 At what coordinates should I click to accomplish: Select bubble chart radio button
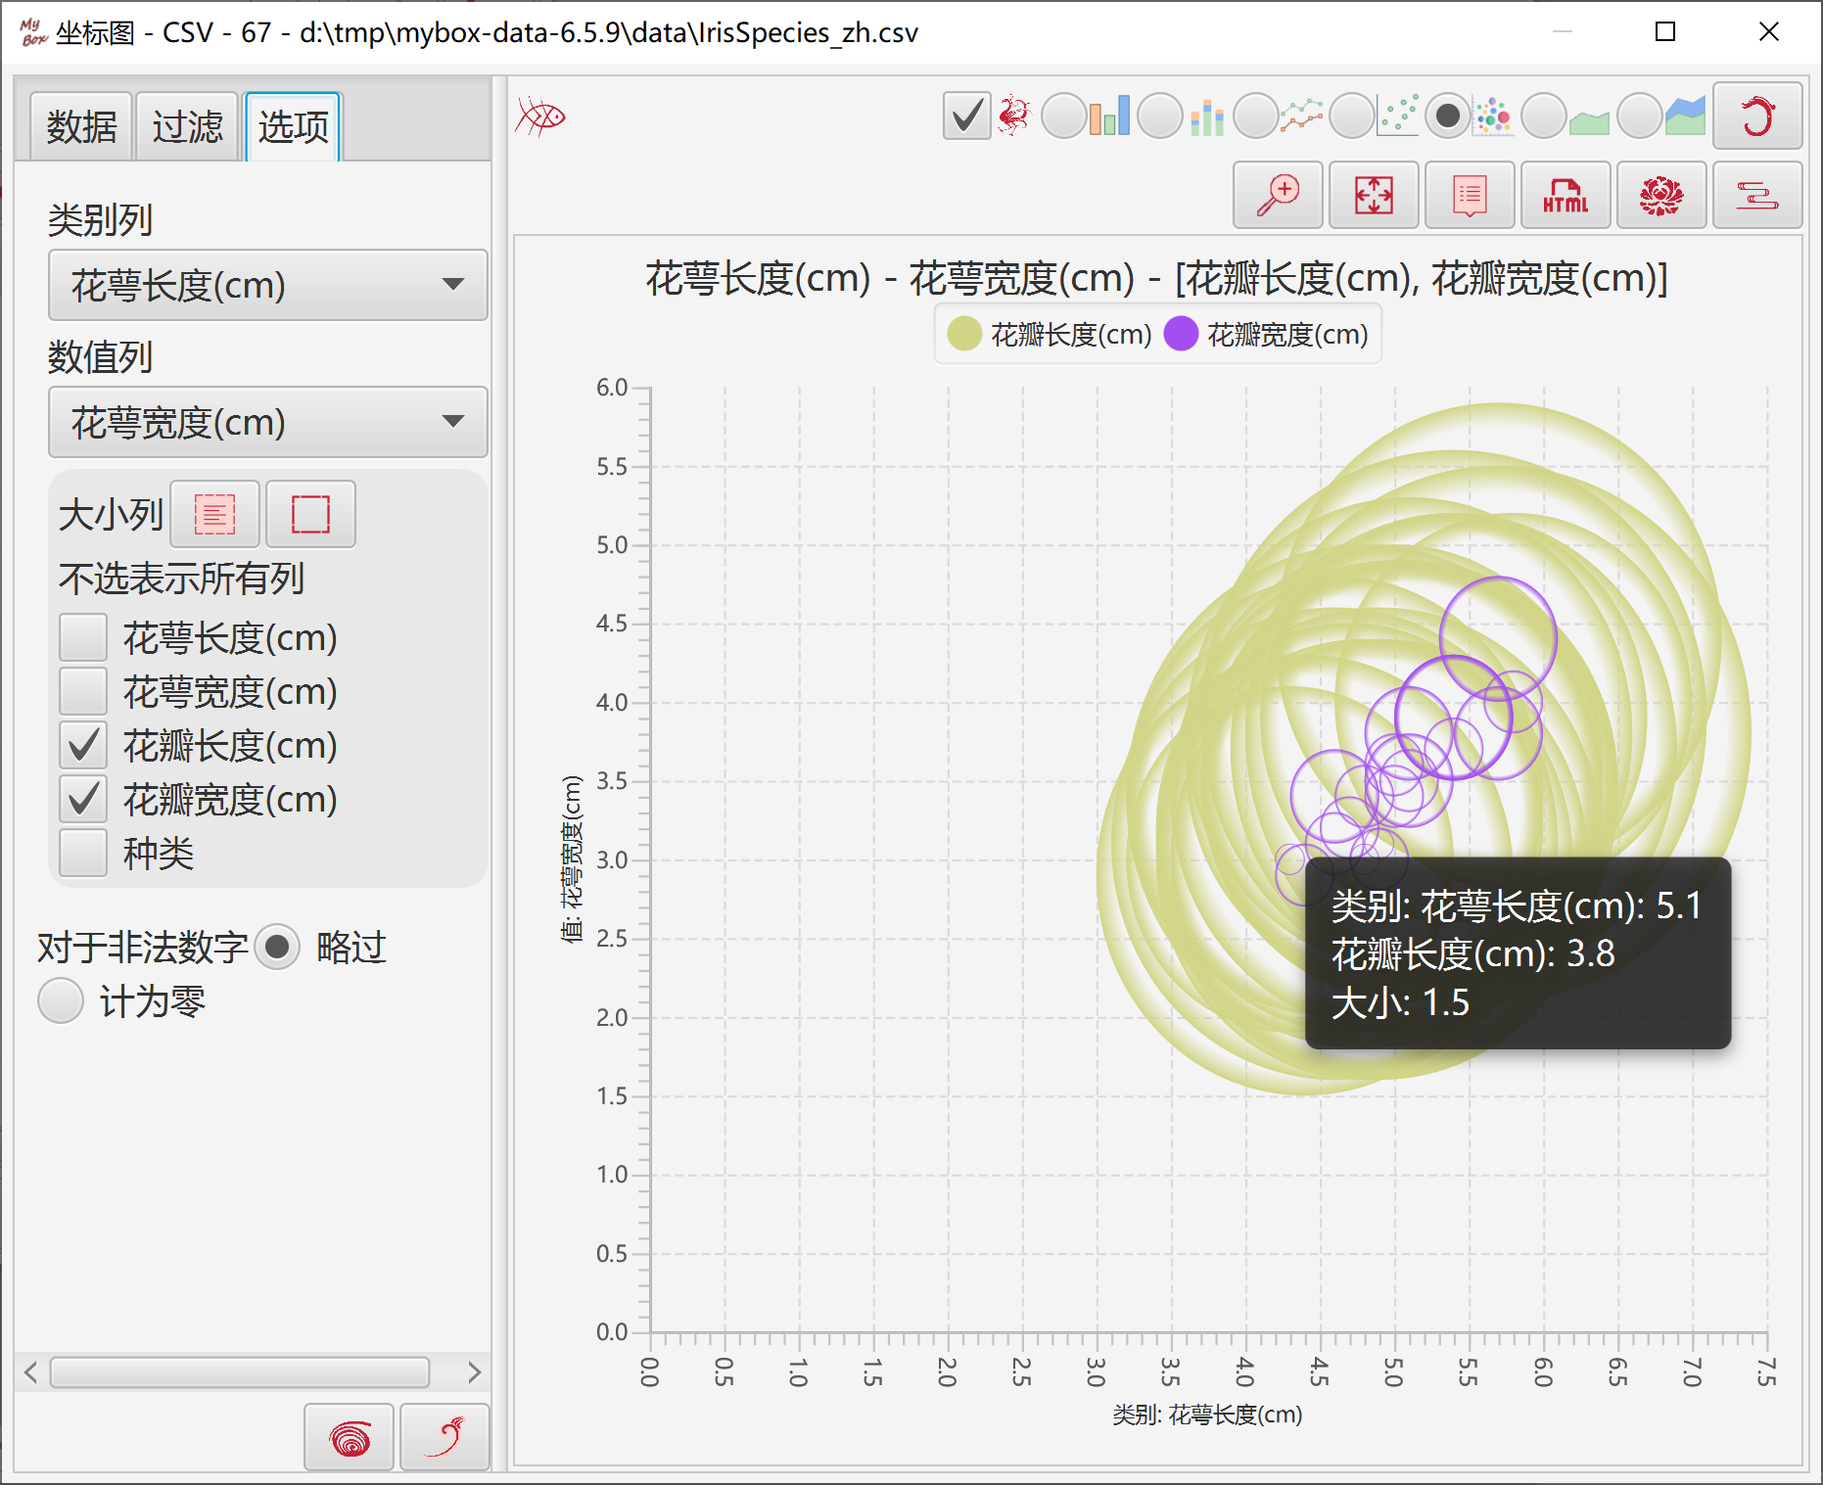(x=1448, y=116)
